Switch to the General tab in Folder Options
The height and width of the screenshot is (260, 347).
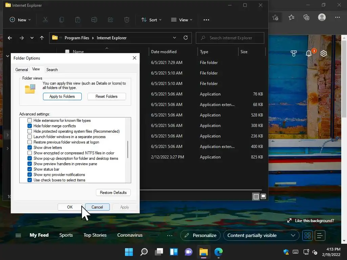tap(21, 70)
